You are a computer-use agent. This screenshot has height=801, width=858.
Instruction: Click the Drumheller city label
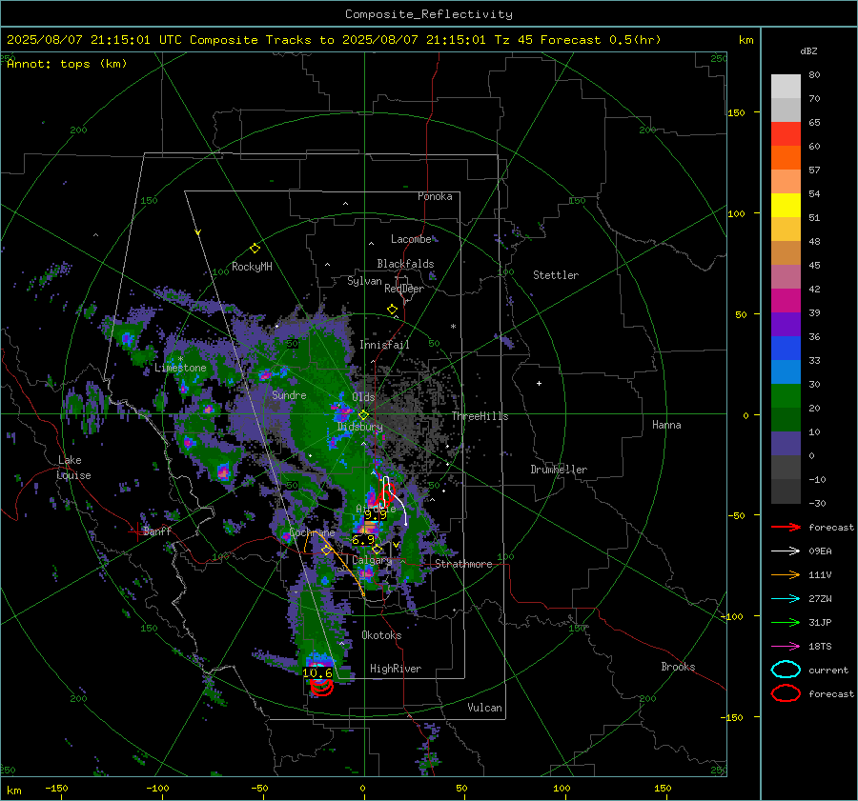pos(559,470)
